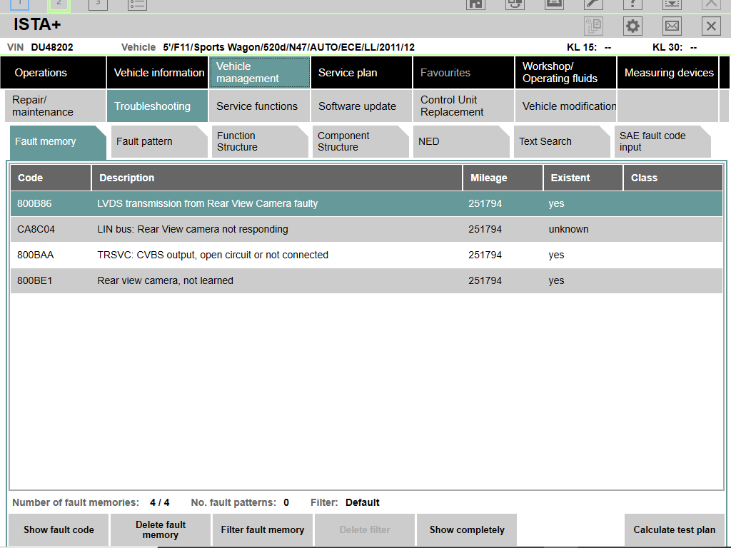Open the Measuring devices tab
Screen dimensions: 731x548
pyautogui.click(x=668, y=73)
